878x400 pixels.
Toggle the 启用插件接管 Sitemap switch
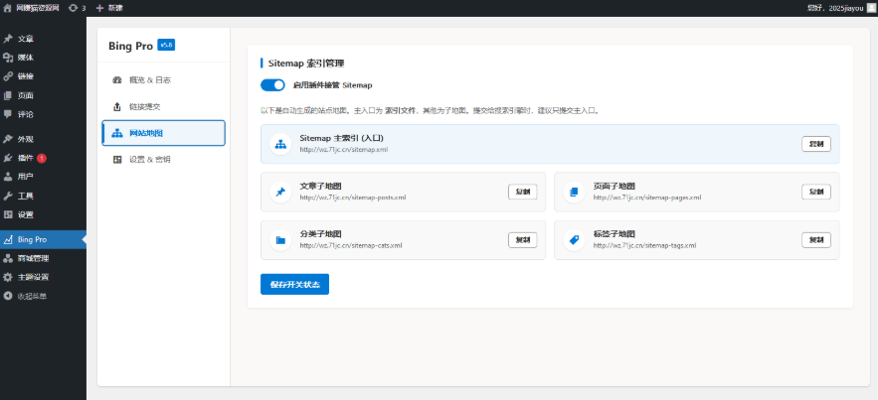coord(272,85)
